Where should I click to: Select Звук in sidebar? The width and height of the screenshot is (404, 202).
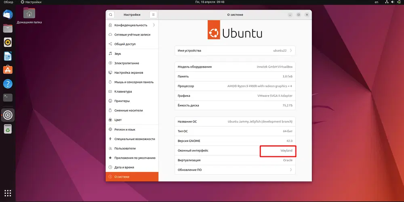(x=132, y=54)
